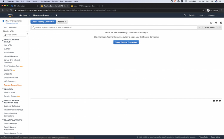224x139 pixels.
Task: Bookmark the page with the star icon
Action: tap(203, 10)
